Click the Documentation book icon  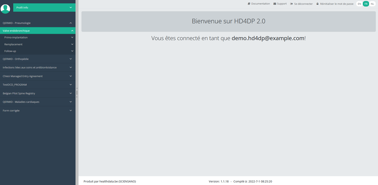[249, 4]
